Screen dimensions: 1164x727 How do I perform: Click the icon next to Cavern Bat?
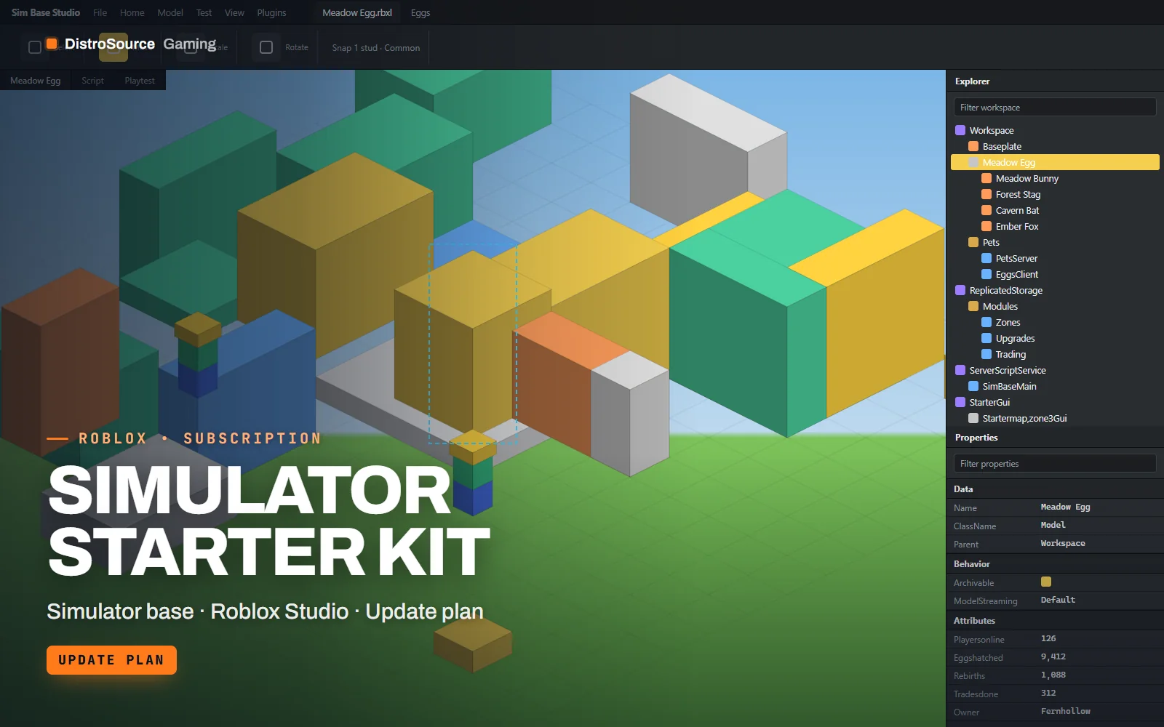click(986, 210)
